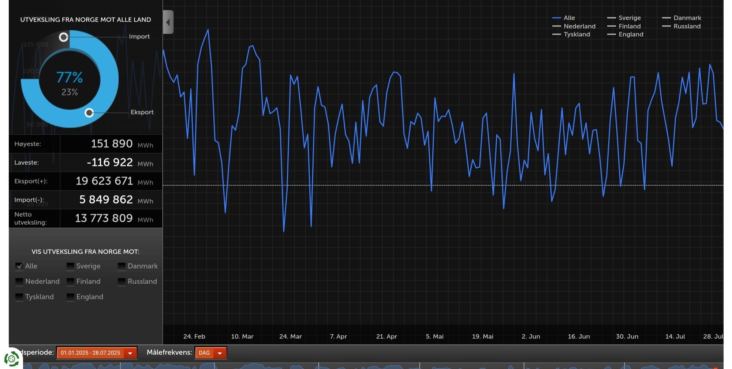
Task: Toggle Tyskland series in chart legend
Action: click(571, 34)
